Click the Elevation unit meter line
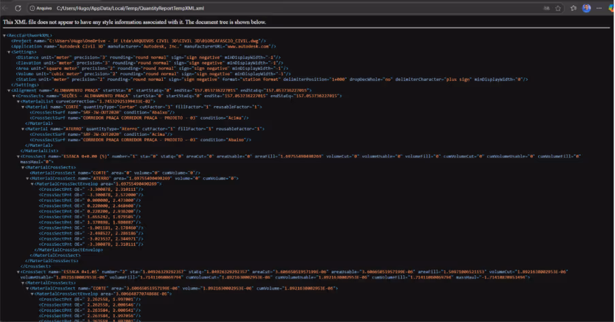The width and height of the screenshot is (615, 322). pyautogui.click(x=149, y=62)
